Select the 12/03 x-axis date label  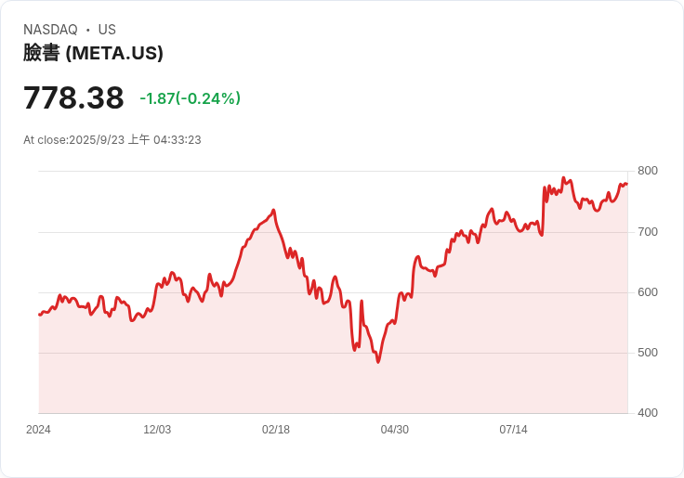pyautogui.click(x=157, y=430)
